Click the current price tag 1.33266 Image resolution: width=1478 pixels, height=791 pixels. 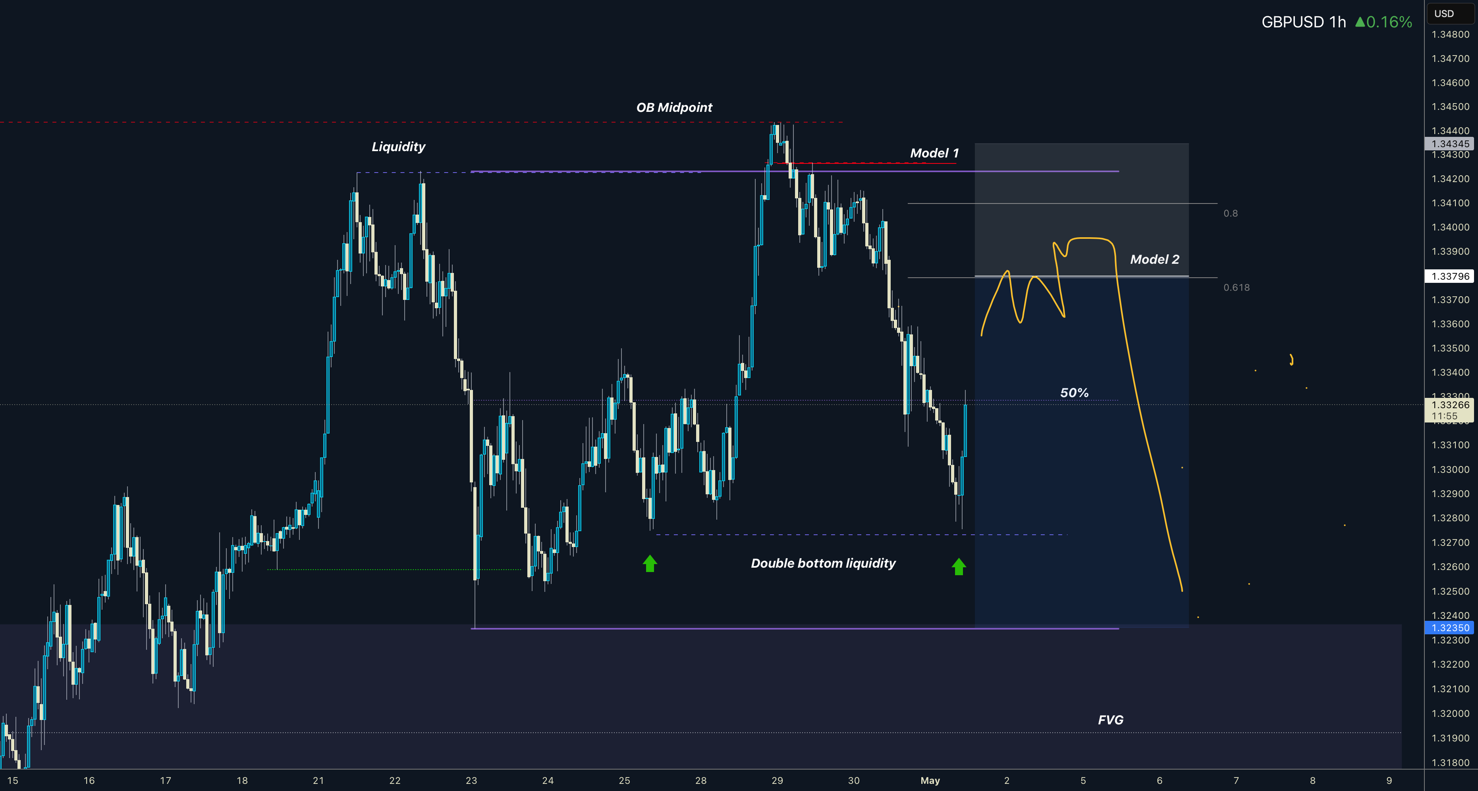[x=1450, y=405]
